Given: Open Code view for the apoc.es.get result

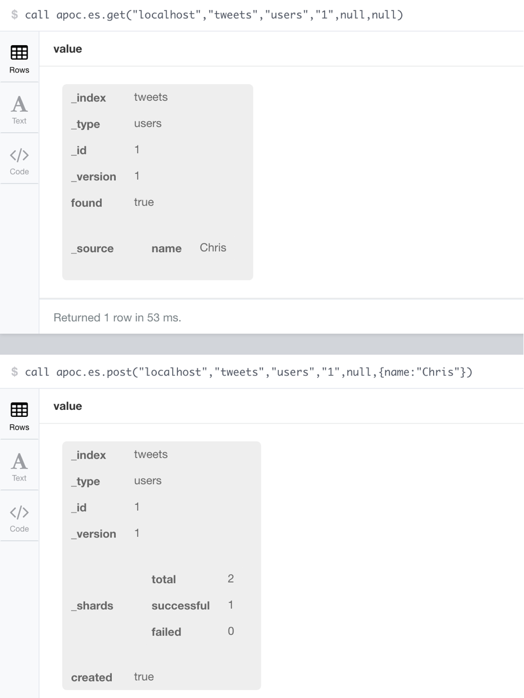Looking at the screenshot, I should (x=19, y=161).
